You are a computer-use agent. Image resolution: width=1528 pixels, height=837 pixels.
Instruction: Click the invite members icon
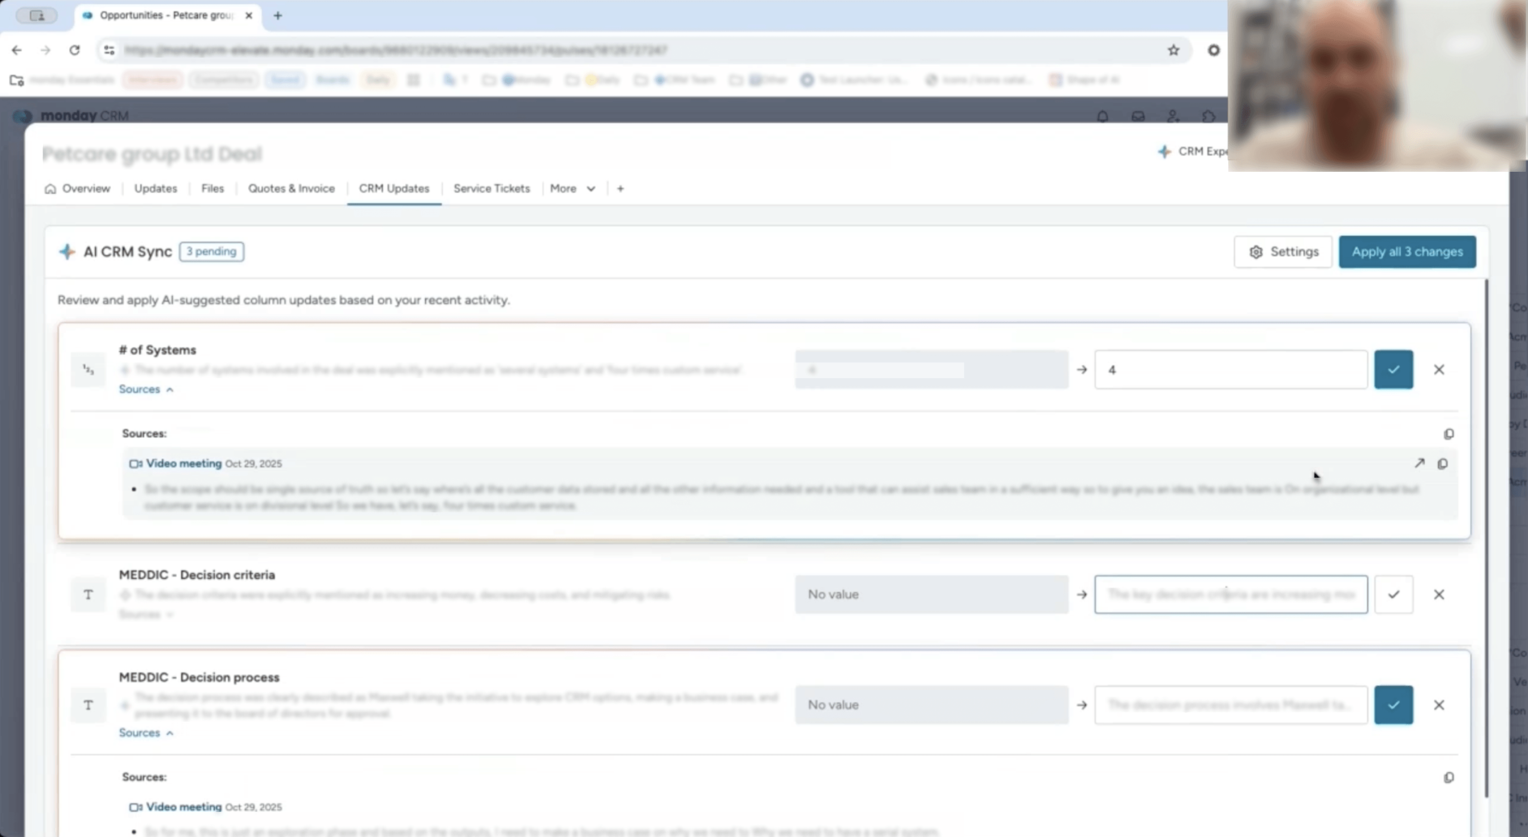pos(1173,116)
